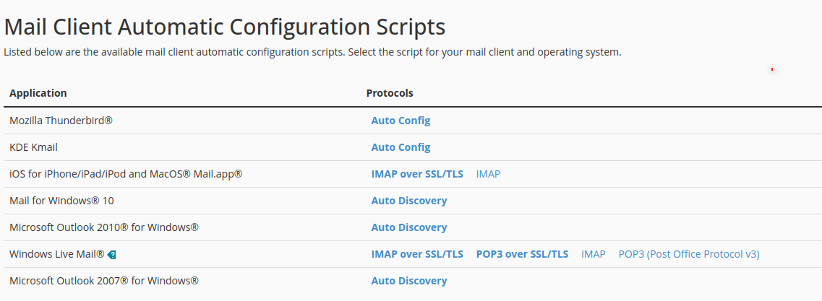Click the Microsoft Outlook 2007 for Windows label
Viewport: 822px width, 301px height.
pos(104,281)
